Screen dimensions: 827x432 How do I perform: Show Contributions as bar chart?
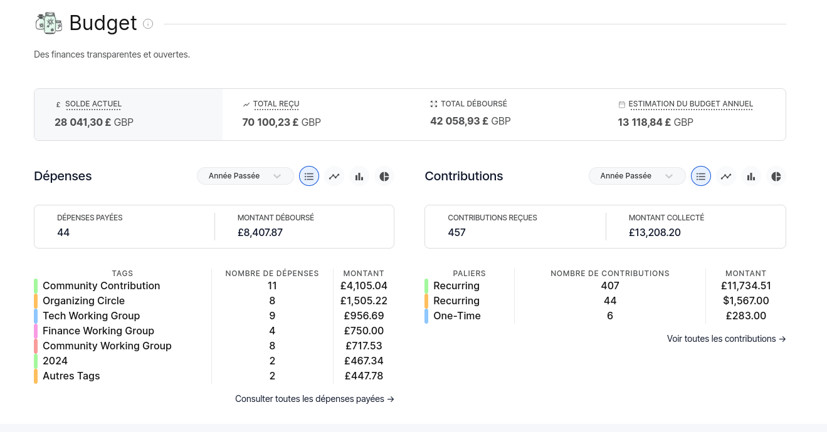[751, 177]
